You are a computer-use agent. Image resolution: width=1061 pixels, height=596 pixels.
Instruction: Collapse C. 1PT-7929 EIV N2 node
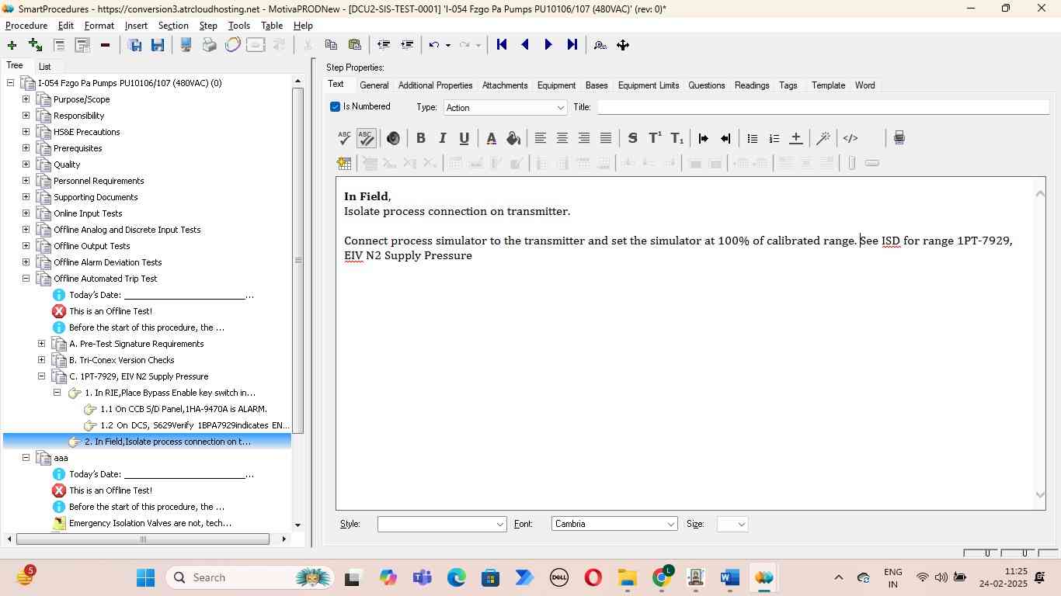[41, 376]
